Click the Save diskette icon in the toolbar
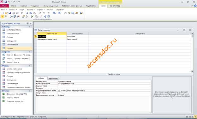This screenshot has width=197, height=119. coord(10,13)
